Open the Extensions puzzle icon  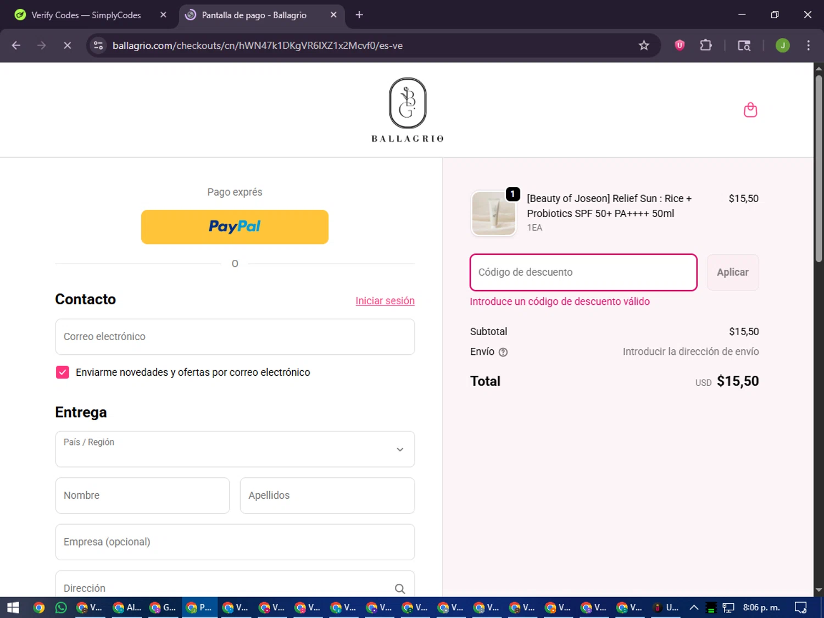coord(706,46)
